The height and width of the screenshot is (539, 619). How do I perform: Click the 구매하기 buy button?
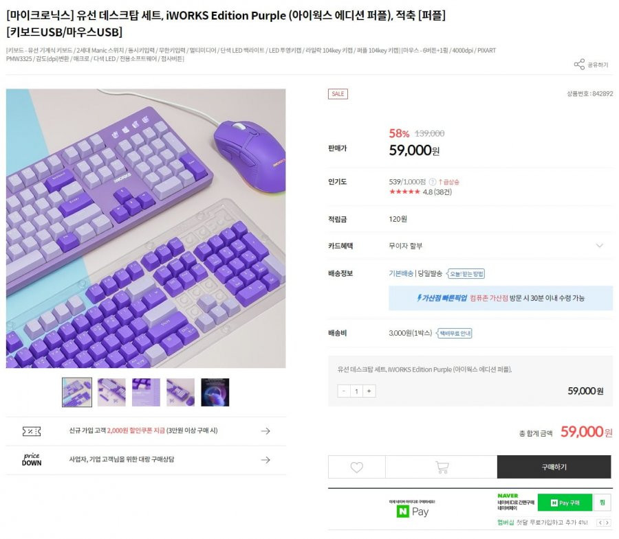[554, 467]
